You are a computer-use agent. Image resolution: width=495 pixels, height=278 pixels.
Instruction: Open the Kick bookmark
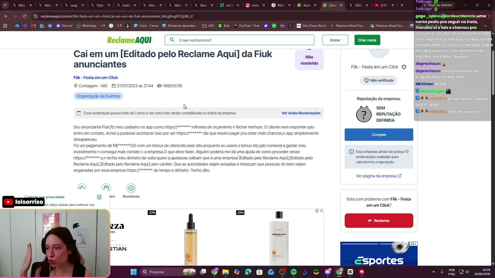[x=224, y=26]
